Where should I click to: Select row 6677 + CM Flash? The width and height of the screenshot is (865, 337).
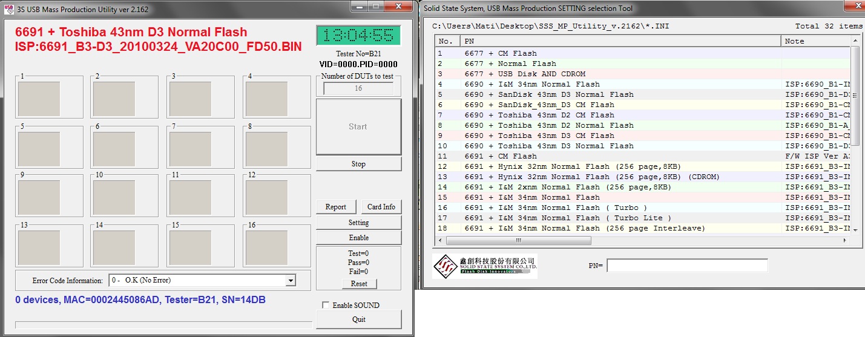click(x=643, y=53)
